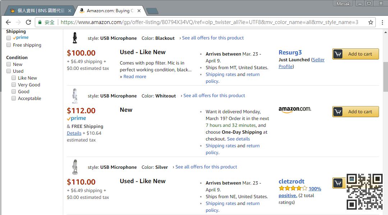Click the Whiteout microphone thumbnail

pyautogui.click(x=75, y=96)
